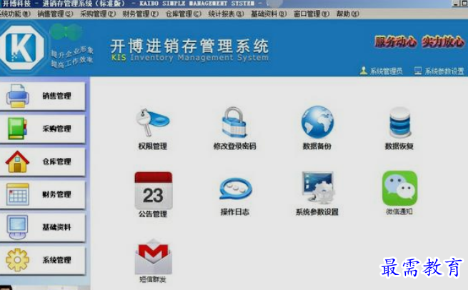Click the 修改登录密码 label
Viewport: 468px width, 290px height.
pos(234,146)
